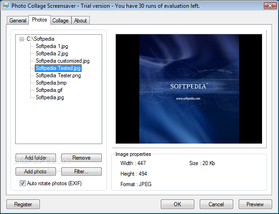Click the Width : 447 value

pos(133,163)
